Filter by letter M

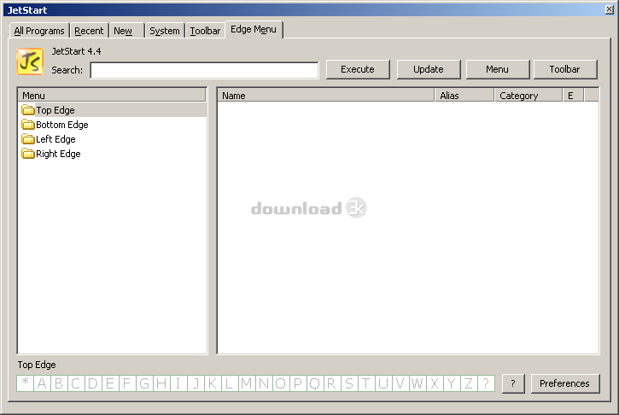(247, 383)
